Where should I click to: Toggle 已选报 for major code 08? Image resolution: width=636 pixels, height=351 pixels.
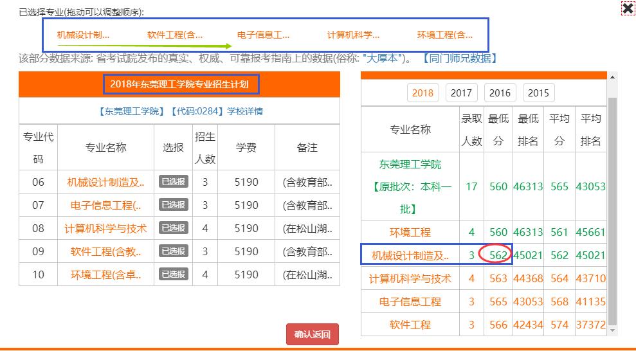(x=173, y=228)
